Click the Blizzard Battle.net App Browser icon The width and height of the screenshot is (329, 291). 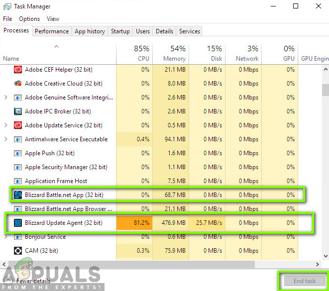18,209
